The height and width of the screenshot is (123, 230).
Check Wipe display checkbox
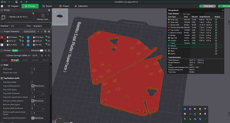(x=216, y=51)
